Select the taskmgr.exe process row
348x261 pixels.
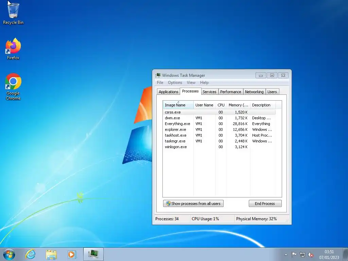pos(219,141)
